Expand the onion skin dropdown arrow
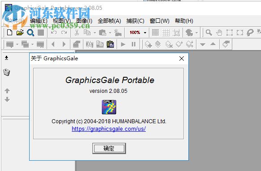Viewport: 261px width, 171px height. pyautogui.click(x=196, y=33)
